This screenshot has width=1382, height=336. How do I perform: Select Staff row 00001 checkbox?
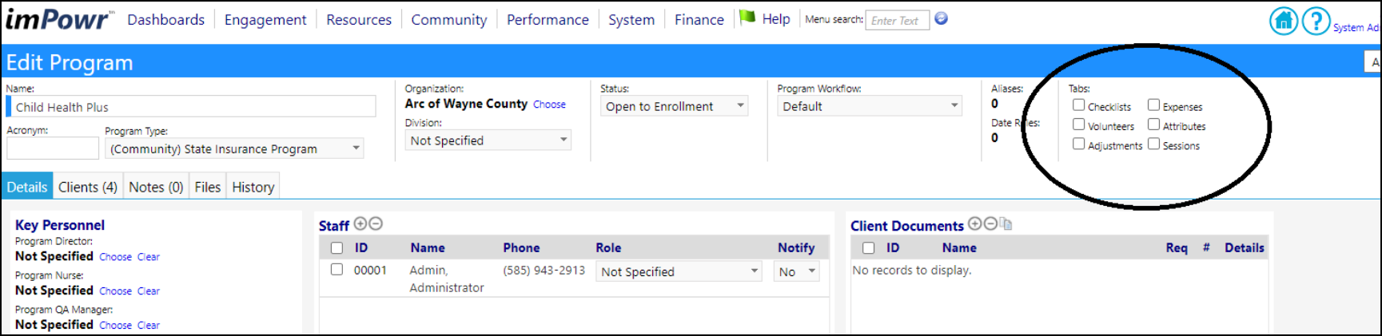coord(337,270)
